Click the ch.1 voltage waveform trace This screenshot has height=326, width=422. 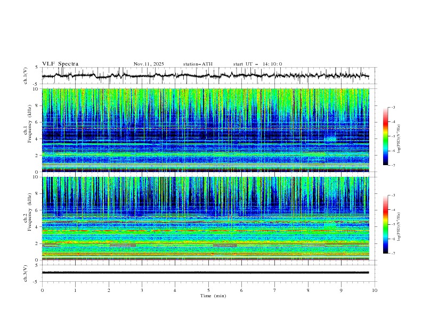205,76
